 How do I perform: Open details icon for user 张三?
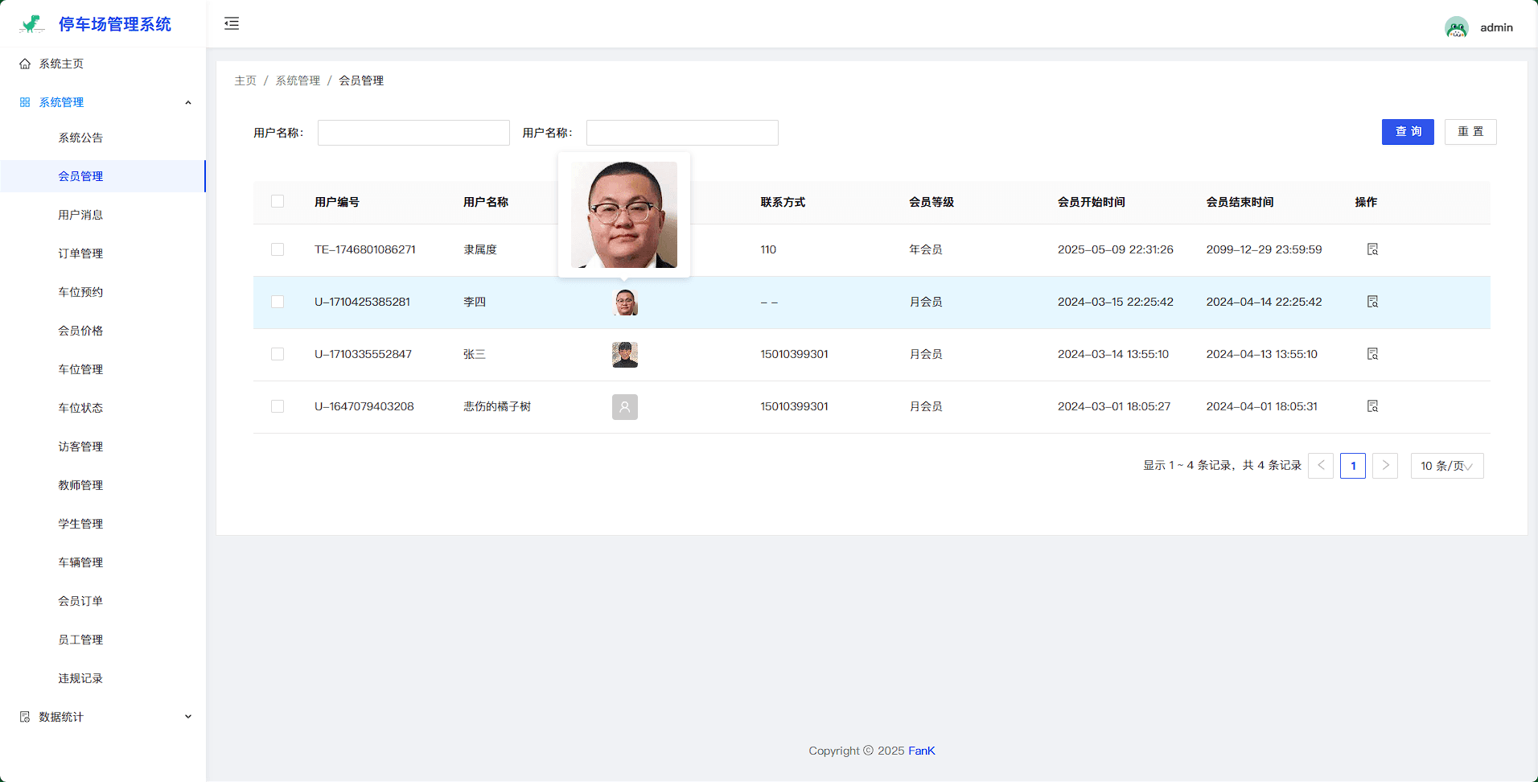(x=1372, y=354)
